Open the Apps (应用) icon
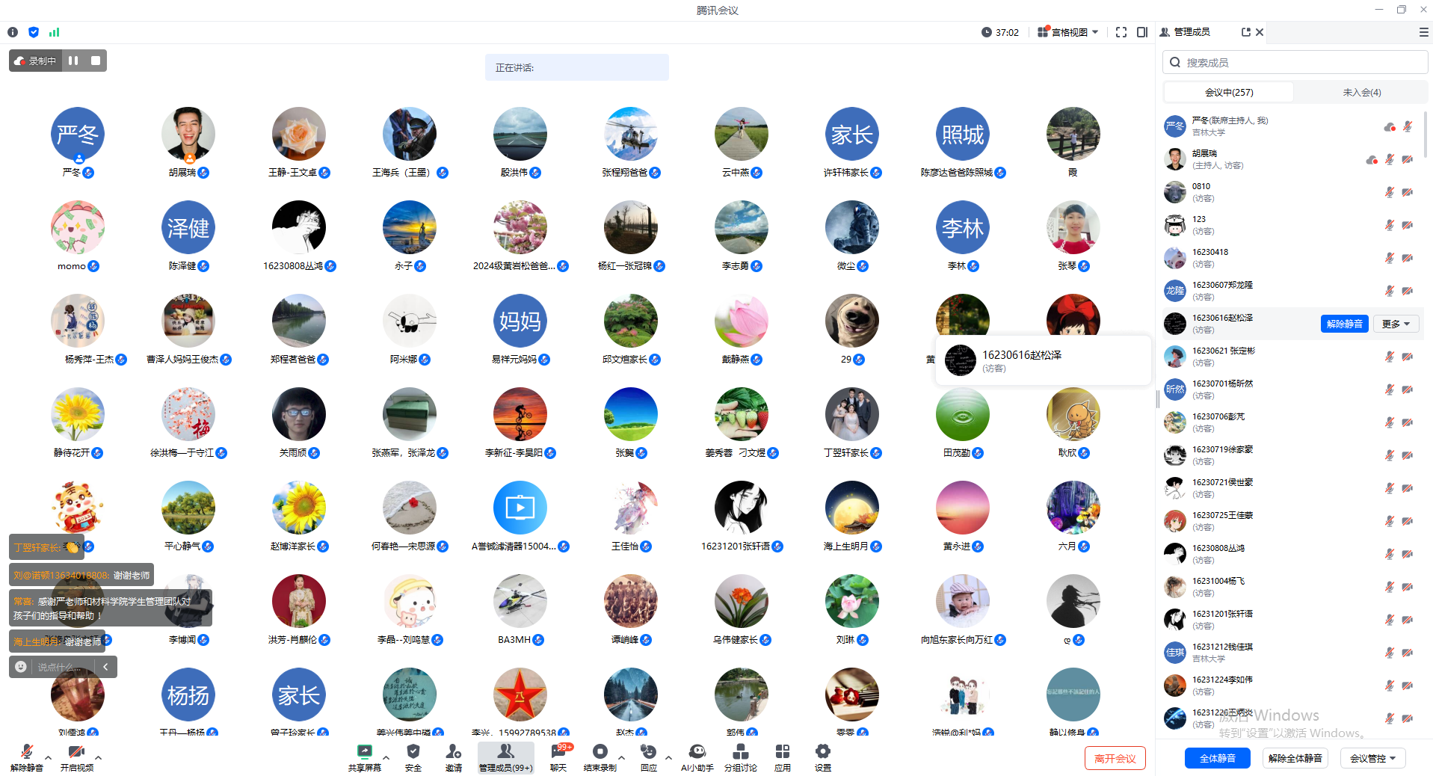The width and height of the screenshot is (1433, 776). (782, 757)
